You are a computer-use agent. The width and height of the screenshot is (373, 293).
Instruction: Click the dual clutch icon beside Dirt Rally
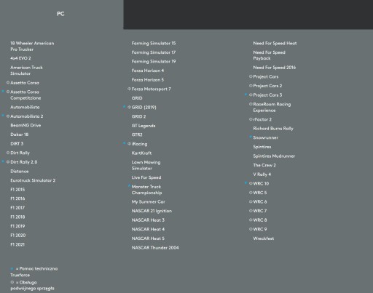(8, 153)
